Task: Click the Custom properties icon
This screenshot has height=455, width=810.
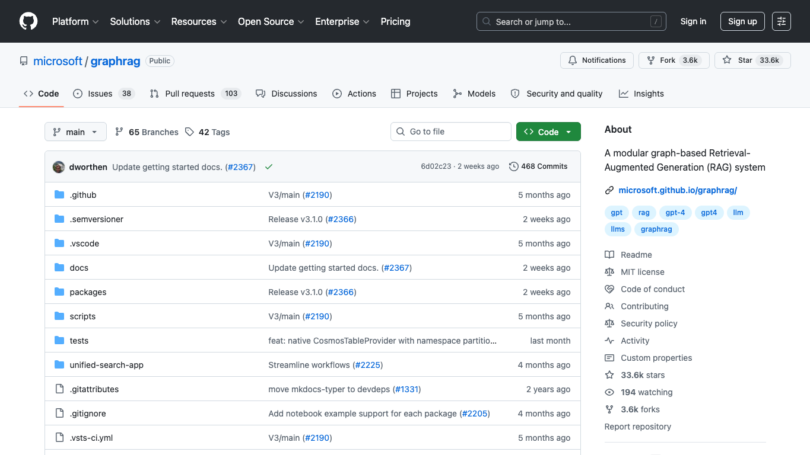Action: tap(609, 358)
